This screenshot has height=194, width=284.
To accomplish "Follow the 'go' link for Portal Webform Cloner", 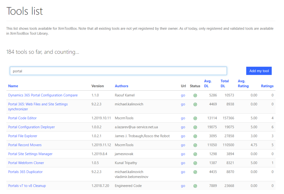I will tap(183, 163).
